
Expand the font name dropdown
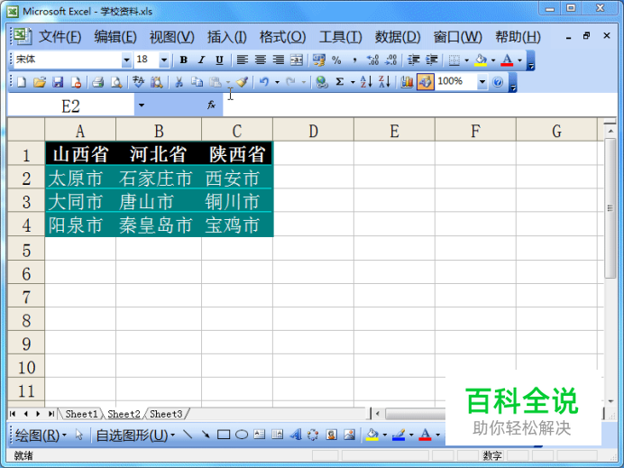click(x=126, y=60)
